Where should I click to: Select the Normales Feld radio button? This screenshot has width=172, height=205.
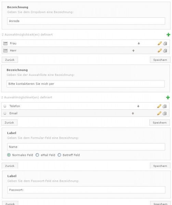click(9, 155)
